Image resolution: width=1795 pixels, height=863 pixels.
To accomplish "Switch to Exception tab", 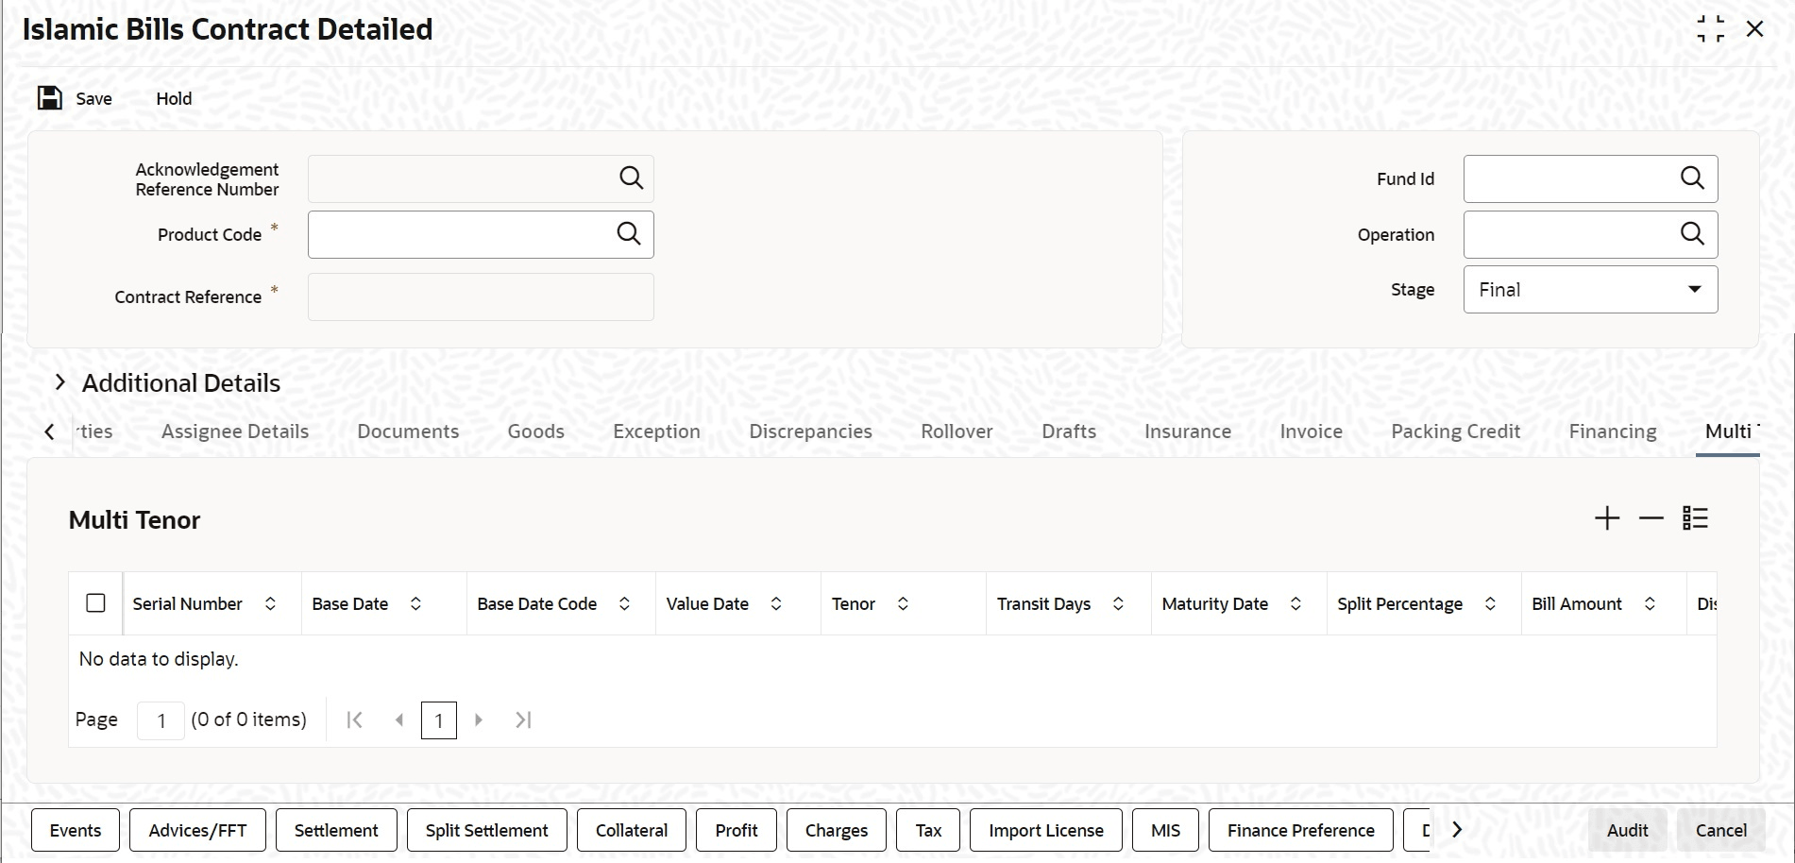I will tap(656, 431).
